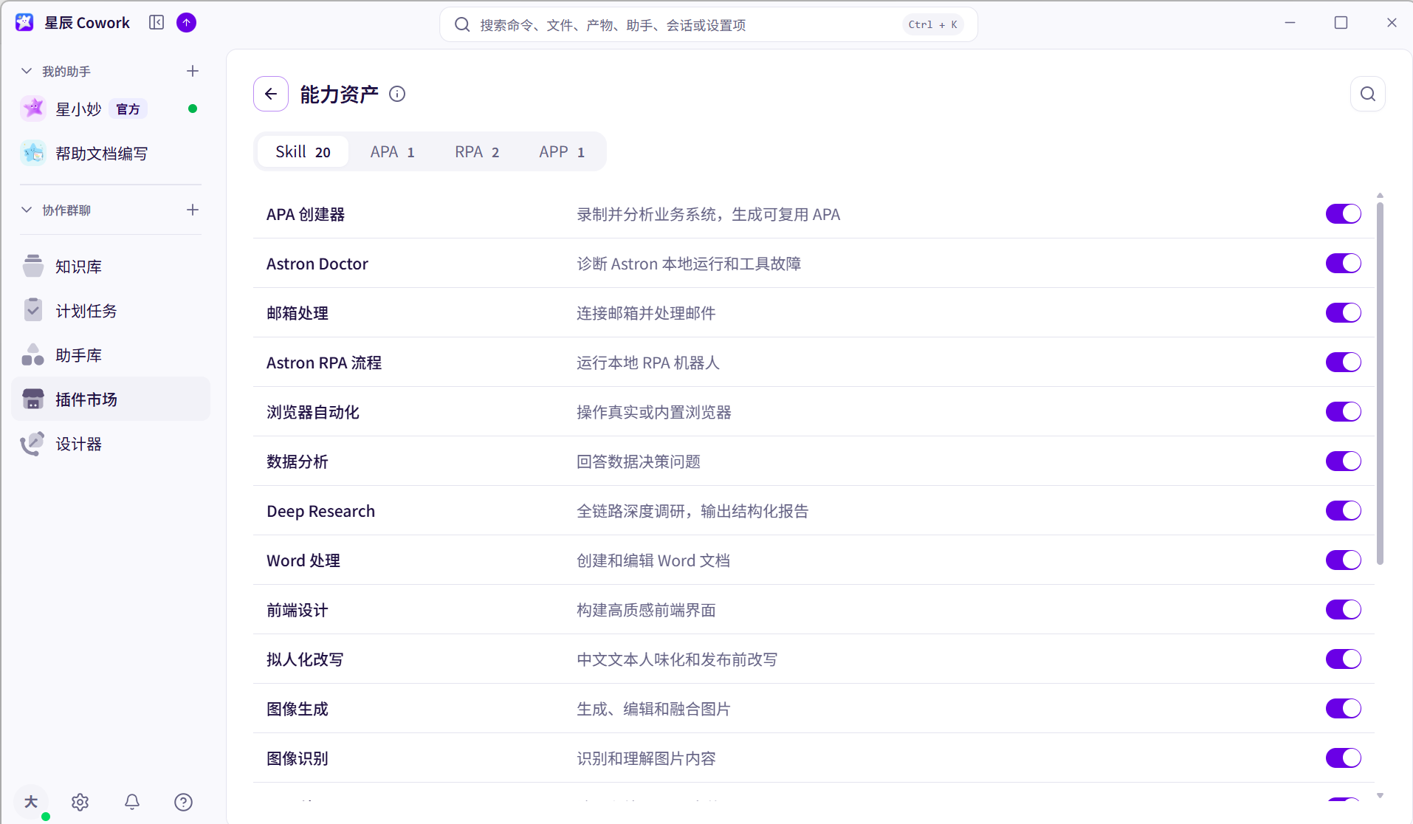Toggle off Astron Doctor skill
Image resolution: width=1413 pixels, height=824 pixels.
click(1343, 264)
